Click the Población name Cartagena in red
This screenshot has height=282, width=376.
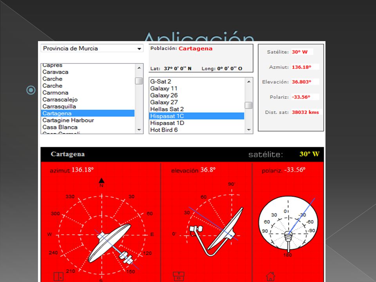tap(195, 49)
